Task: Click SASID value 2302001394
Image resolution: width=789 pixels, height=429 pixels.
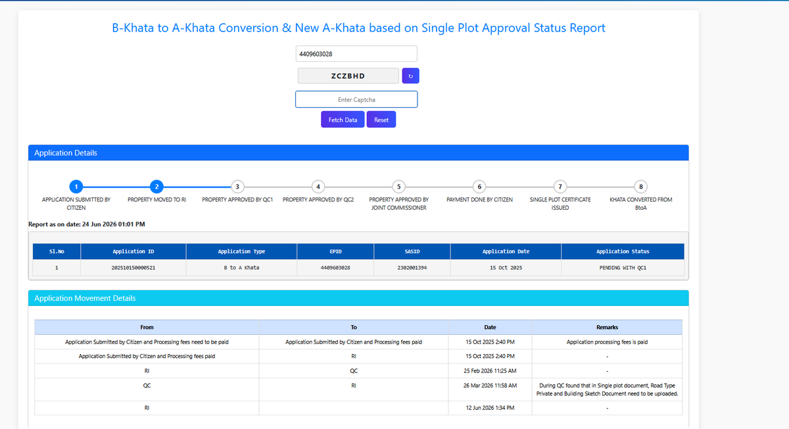Action: point(412,268)
